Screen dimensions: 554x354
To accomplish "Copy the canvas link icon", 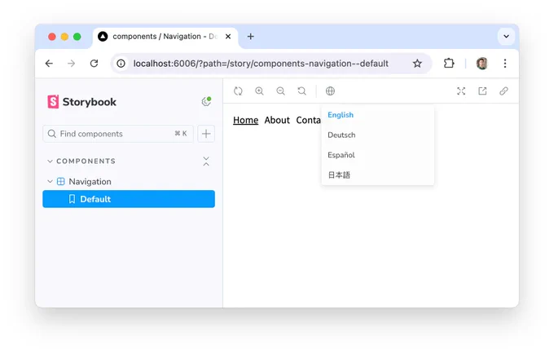I will click(x=503, y=91).
